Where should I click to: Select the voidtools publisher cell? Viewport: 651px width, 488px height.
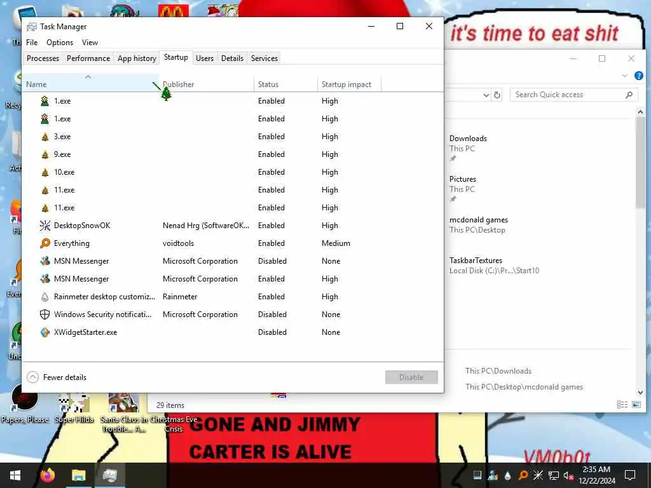coord(178,243)
